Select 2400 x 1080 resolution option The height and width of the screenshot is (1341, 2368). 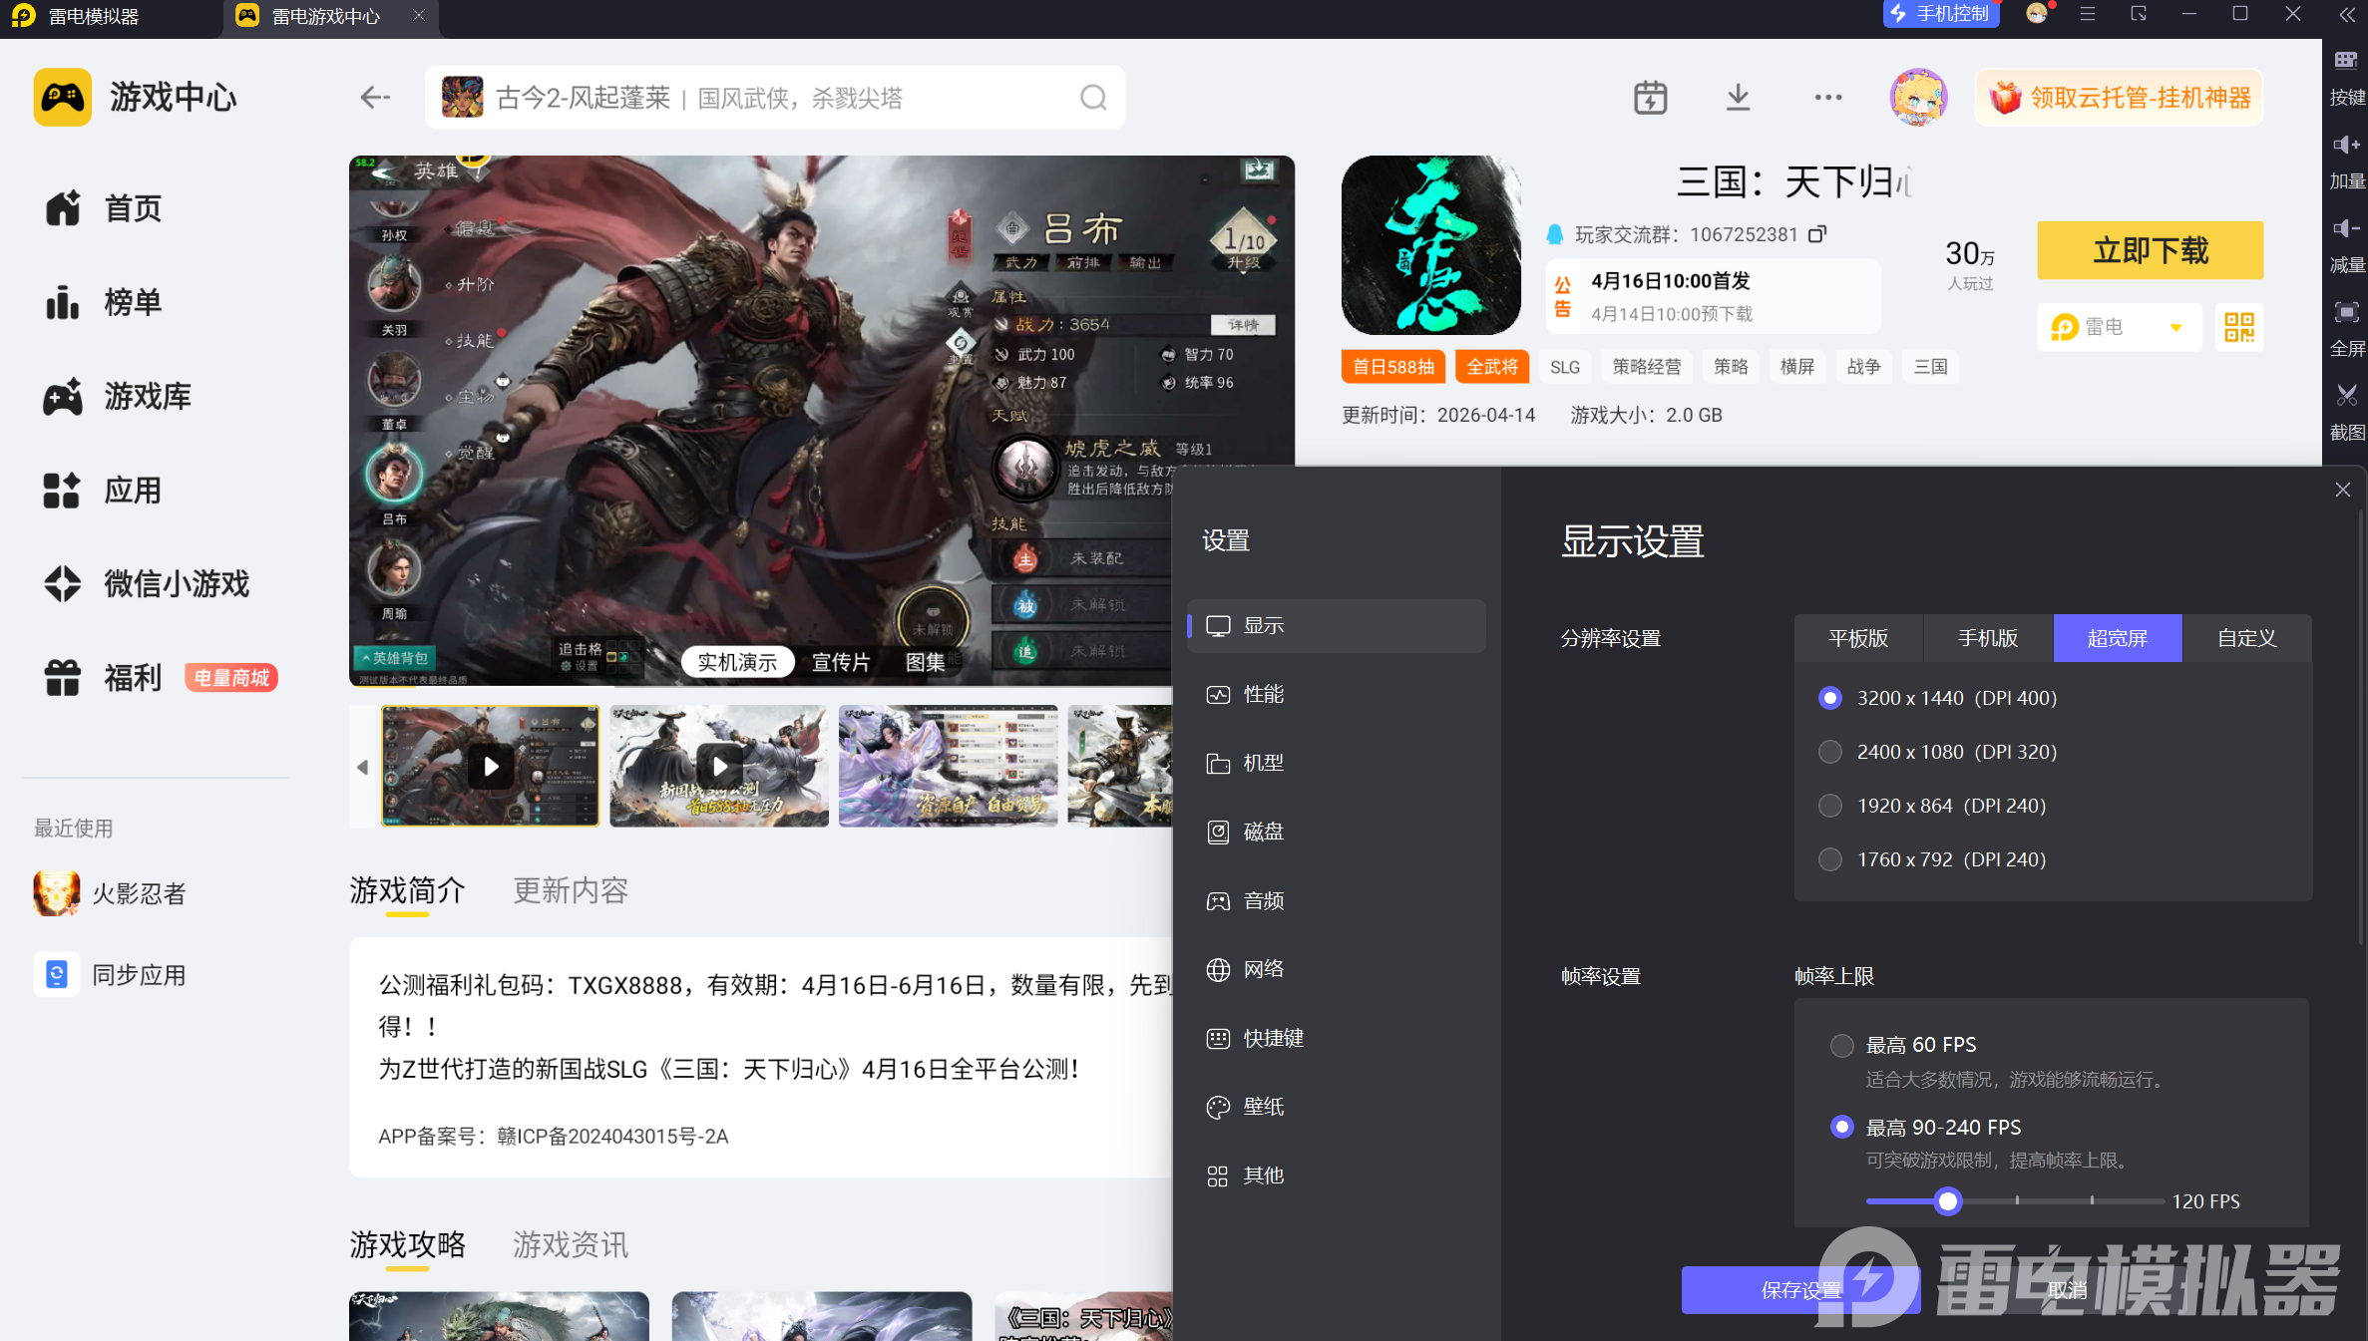pos(1829,752)
